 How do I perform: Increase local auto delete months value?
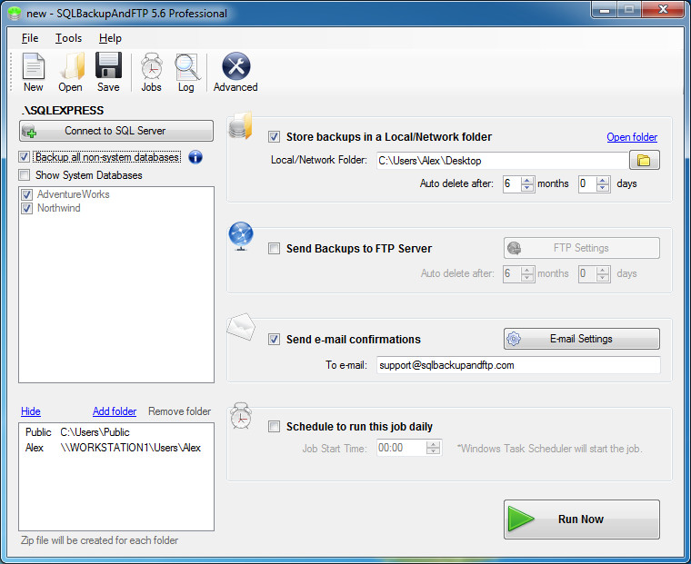[527, 180]
